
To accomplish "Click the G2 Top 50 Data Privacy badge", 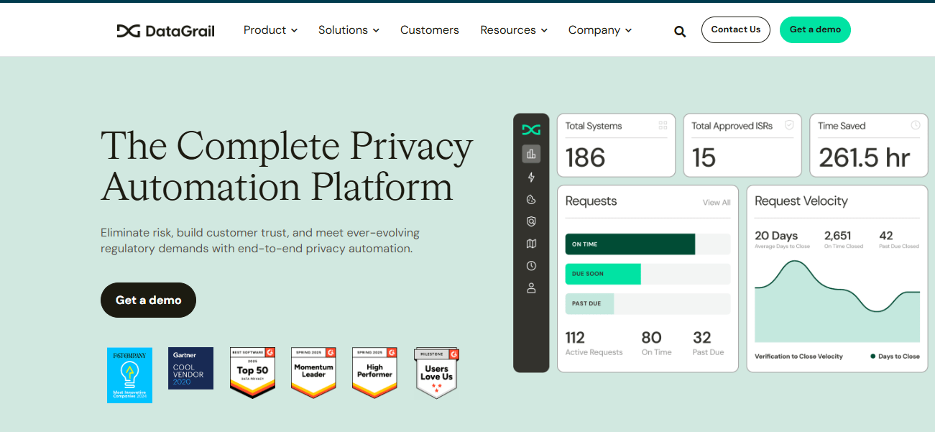I will coord(252,372).
